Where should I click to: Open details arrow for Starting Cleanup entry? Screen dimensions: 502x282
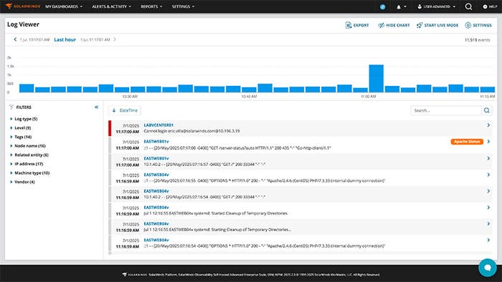(x=488, y=224)
